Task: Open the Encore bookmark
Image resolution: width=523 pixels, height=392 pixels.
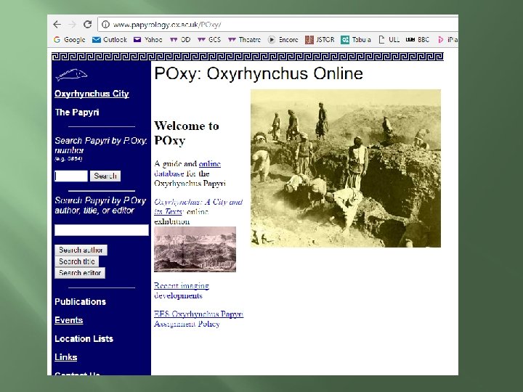Action: (x=283, y=40)
